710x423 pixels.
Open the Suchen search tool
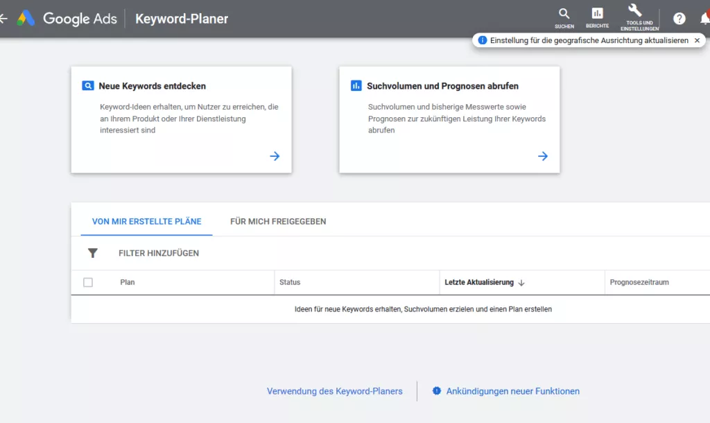pos(564,19)
